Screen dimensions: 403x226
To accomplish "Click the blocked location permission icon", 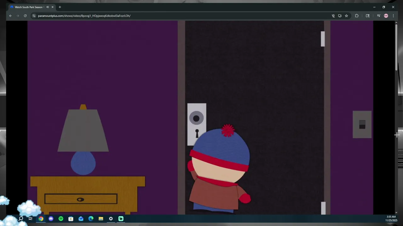I will (x=333, y=16).
